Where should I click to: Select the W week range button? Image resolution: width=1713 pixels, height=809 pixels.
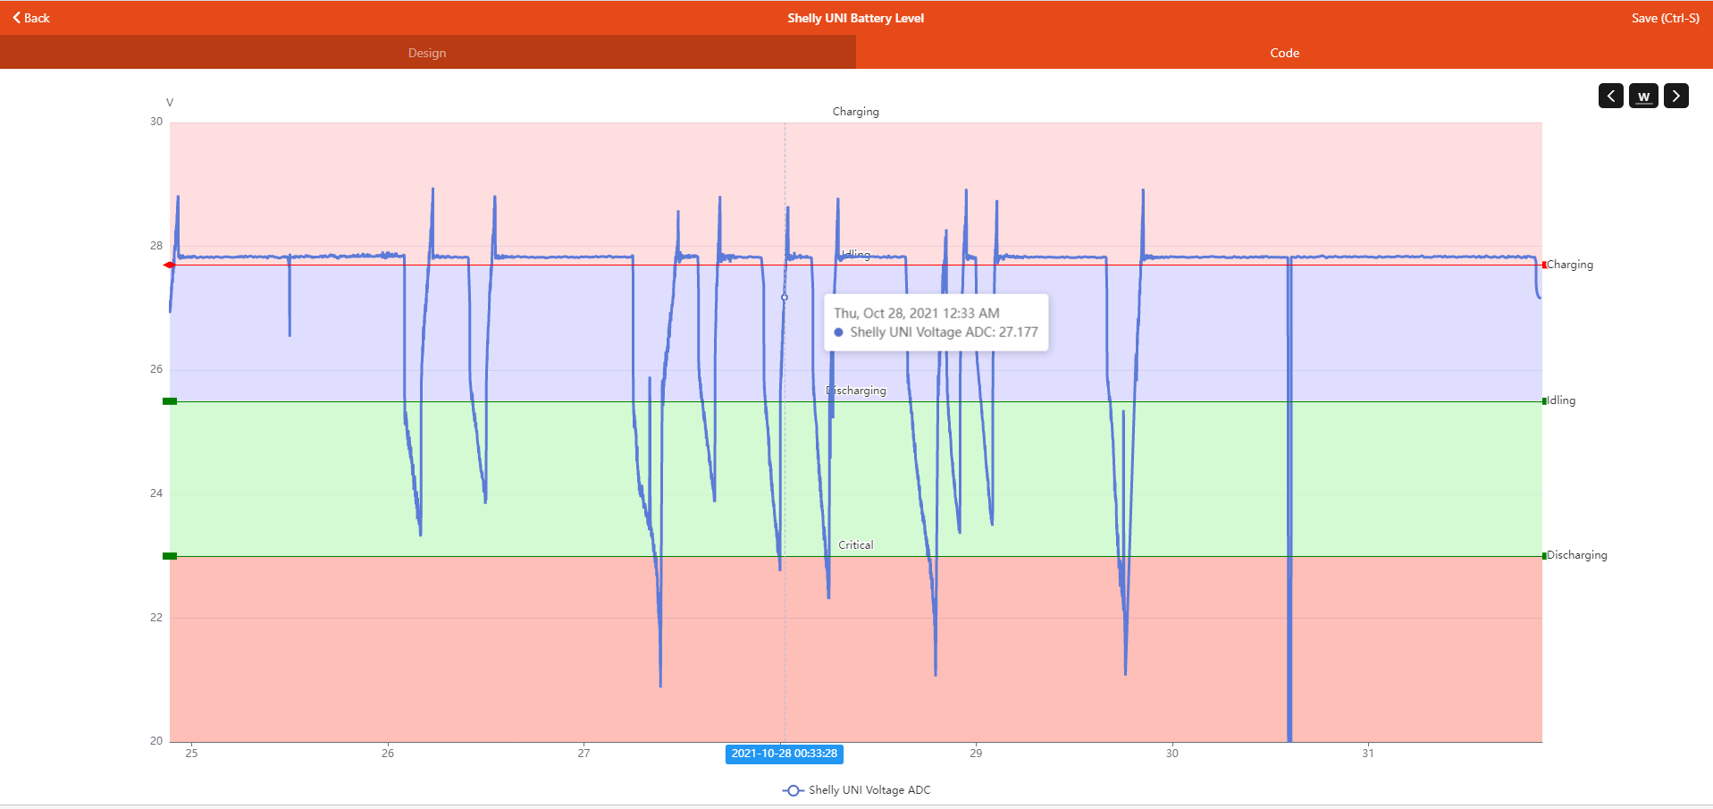(1643, 96)
